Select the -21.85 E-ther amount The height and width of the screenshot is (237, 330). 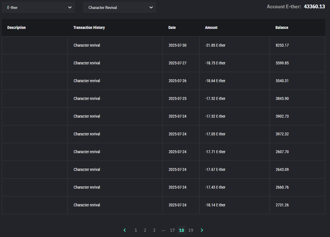pos(215,45)
